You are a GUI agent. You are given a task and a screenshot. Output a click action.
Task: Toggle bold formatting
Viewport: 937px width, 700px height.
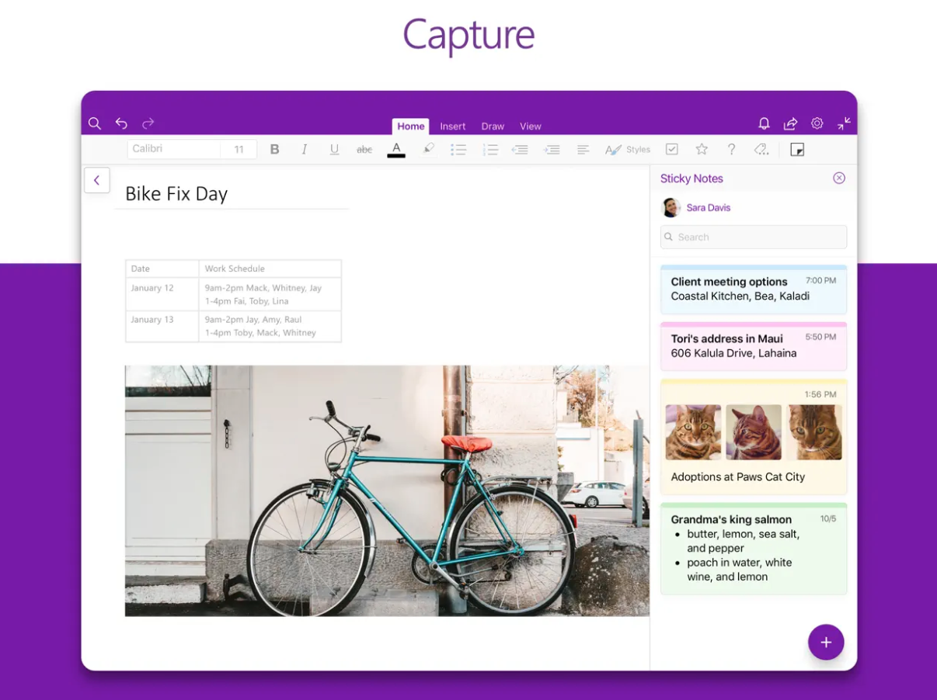pos(274,149)
